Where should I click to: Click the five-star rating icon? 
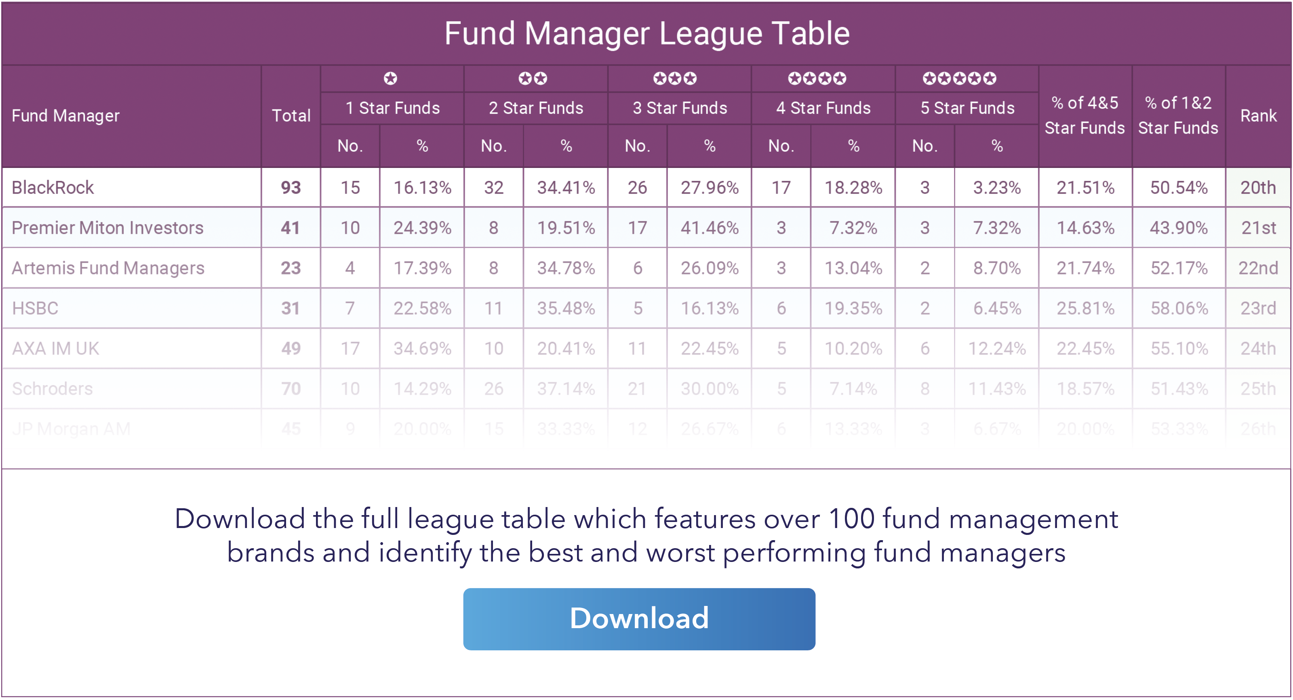coord(960,79)
